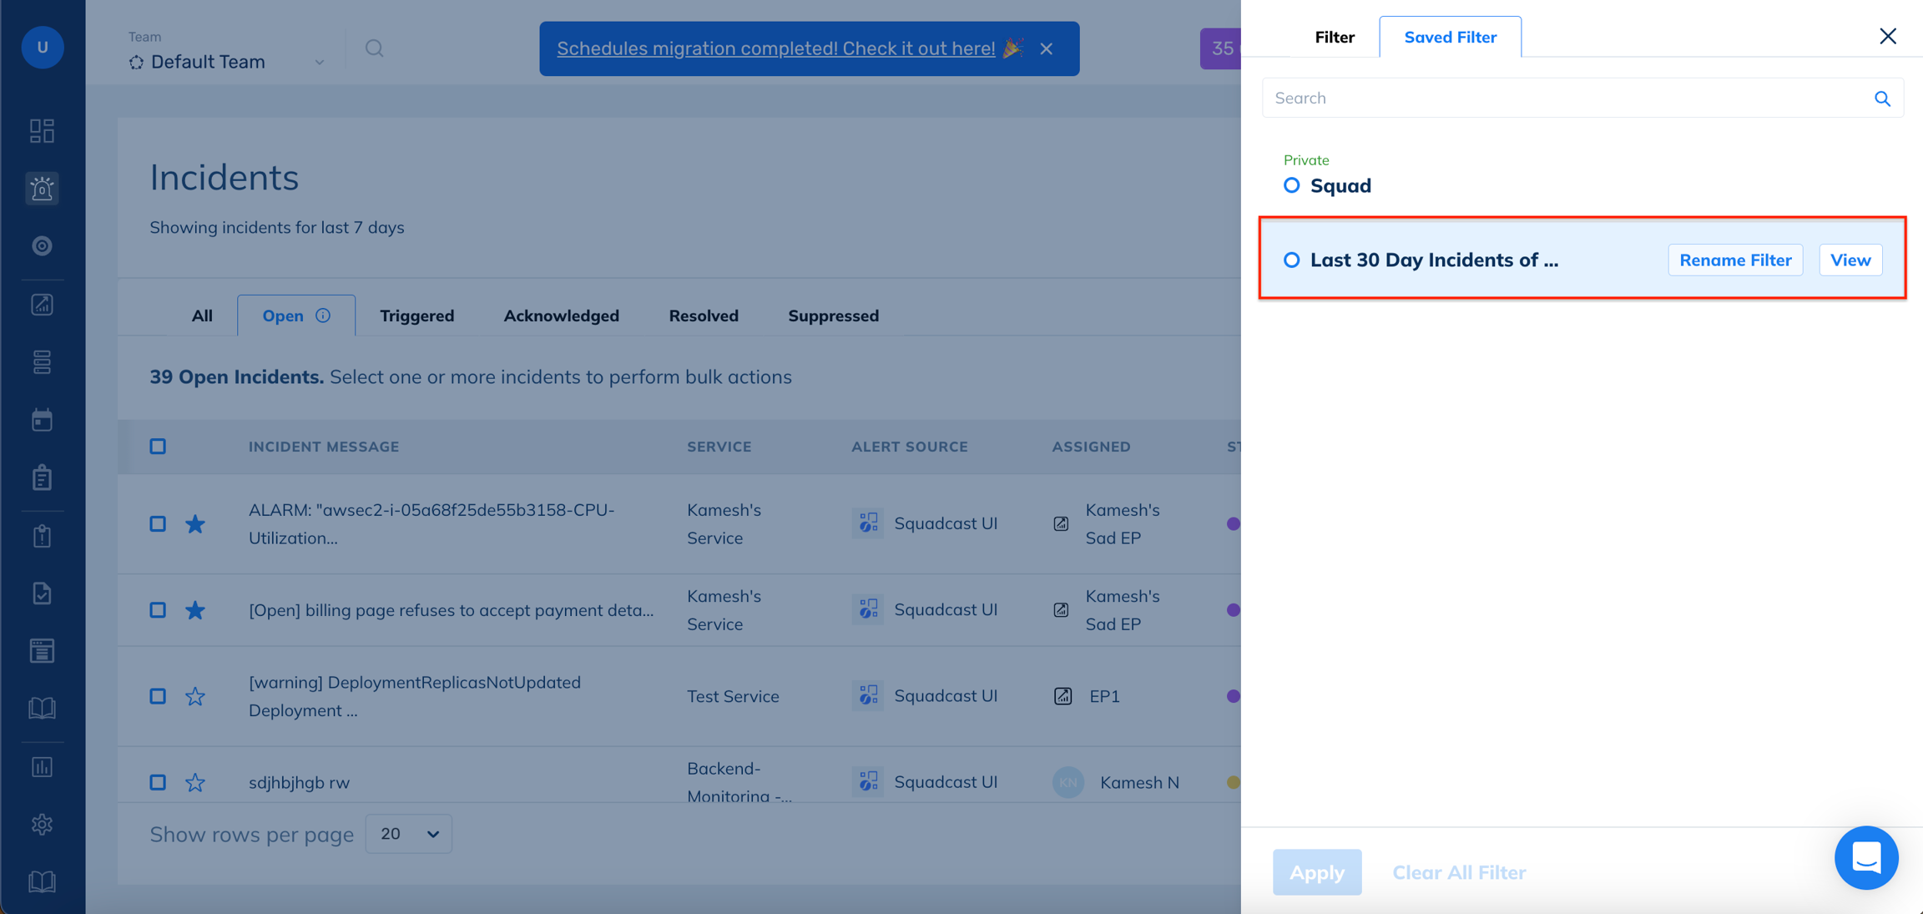Click the search icon in saved filter search

(1882, 98)
